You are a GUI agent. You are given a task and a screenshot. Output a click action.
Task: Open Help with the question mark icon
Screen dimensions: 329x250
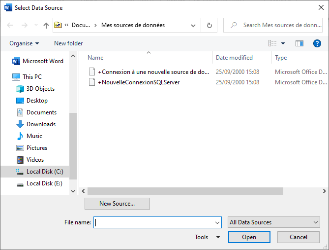point(317,43)
